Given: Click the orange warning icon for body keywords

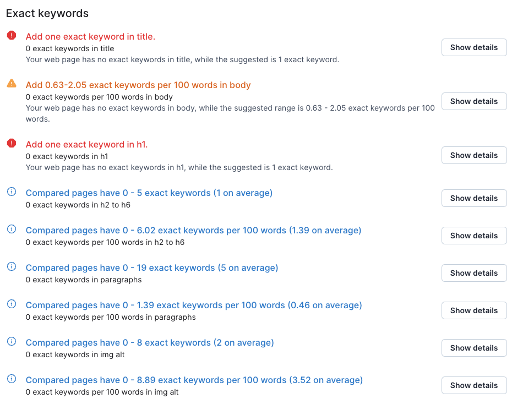Looking at the screenshot, I should 12,84.
